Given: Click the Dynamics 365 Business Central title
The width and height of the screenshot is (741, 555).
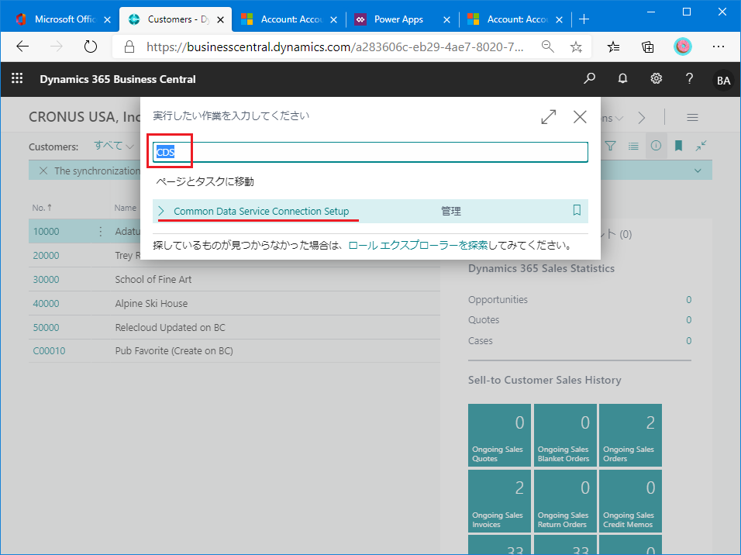Looking at the screenshot, I should (118, 79).
